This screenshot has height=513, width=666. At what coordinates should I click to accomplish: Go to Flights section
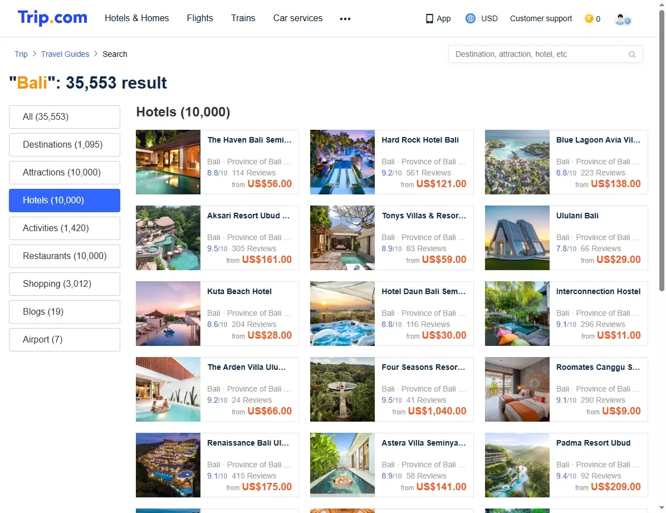(200, 18)
